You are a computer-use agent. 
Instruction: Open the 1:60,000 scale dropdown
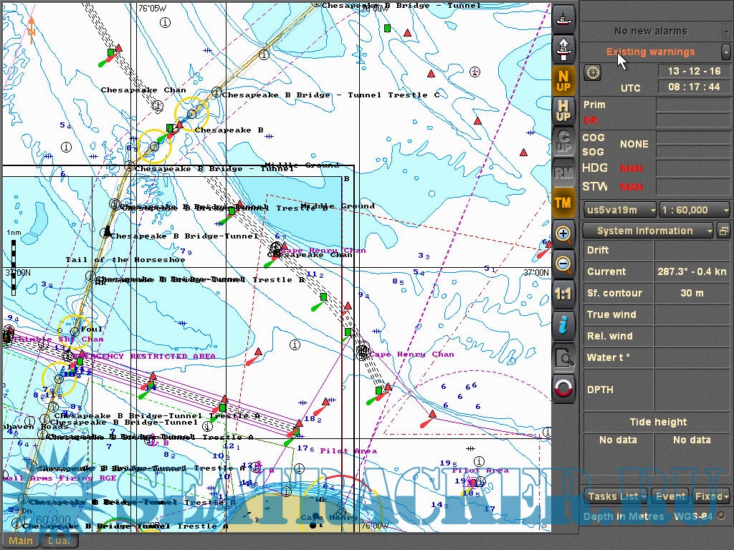pos(695,210)
